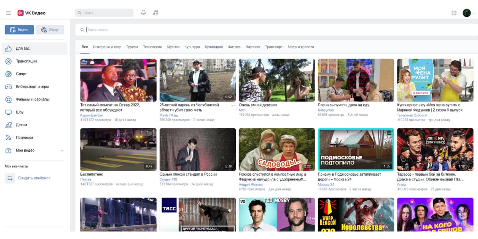
Task: Go to Спорт section icon
Action: [8, 74]
